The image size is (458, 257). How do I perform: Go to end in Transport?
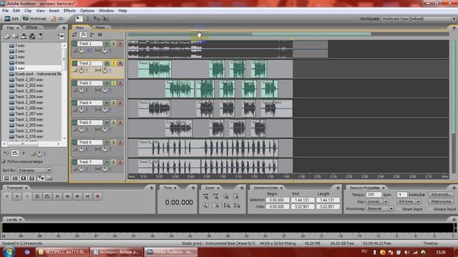(x=87, y=196)
